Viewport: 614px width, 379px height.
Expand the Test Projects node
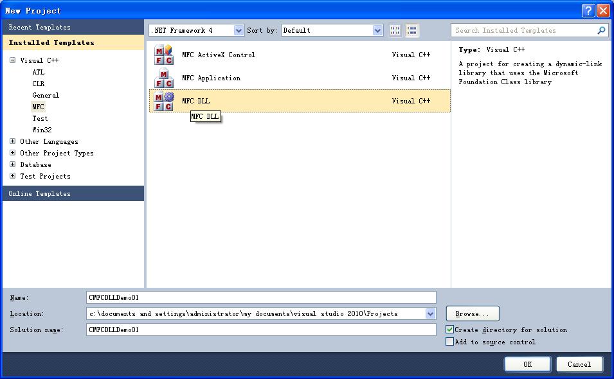12,176
